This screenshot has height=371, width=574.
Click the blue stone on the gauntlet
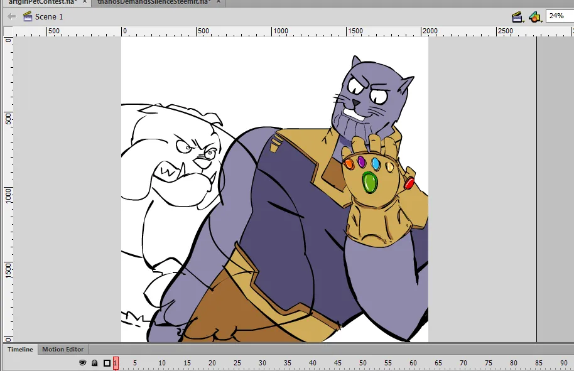375,164
